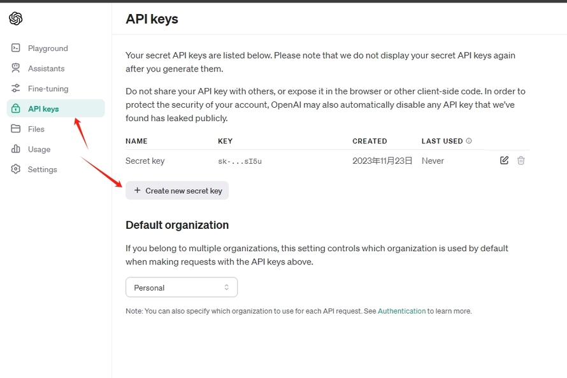Image resolution: width=567 pixels, height=378 pixels.
Task: Click the Assistants robot icon
Action: point(15,68)
